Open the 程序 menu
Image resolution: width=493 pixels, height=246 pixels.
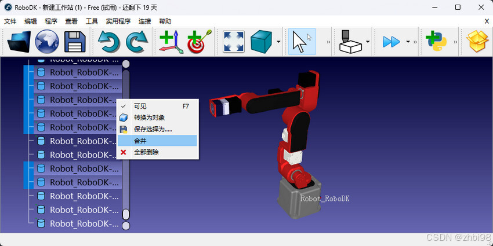point(51,21)
